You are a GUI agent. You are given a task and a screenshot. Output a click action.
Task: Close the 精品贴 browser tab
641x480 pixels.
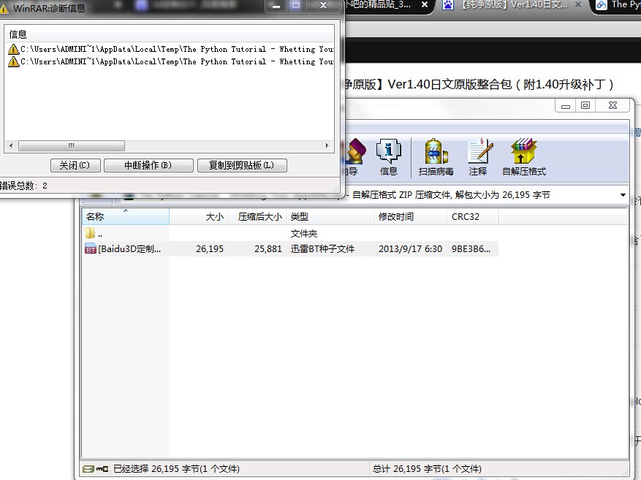425,5
